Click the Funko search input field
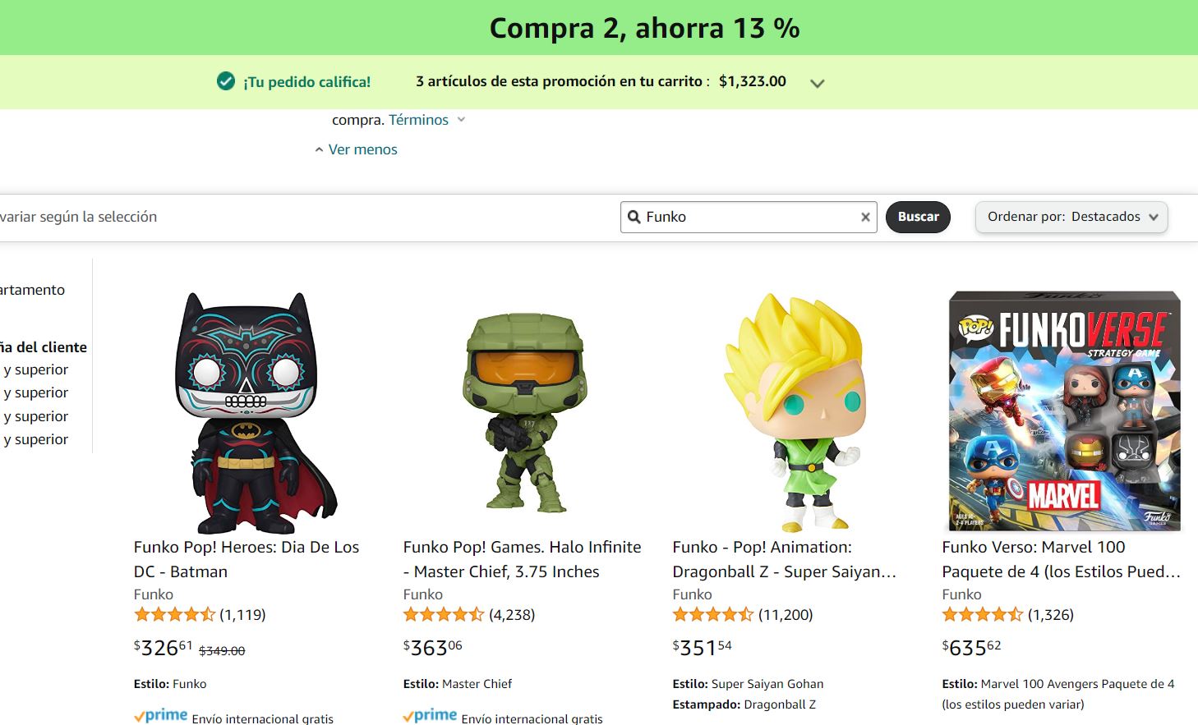 click(749, 217)
